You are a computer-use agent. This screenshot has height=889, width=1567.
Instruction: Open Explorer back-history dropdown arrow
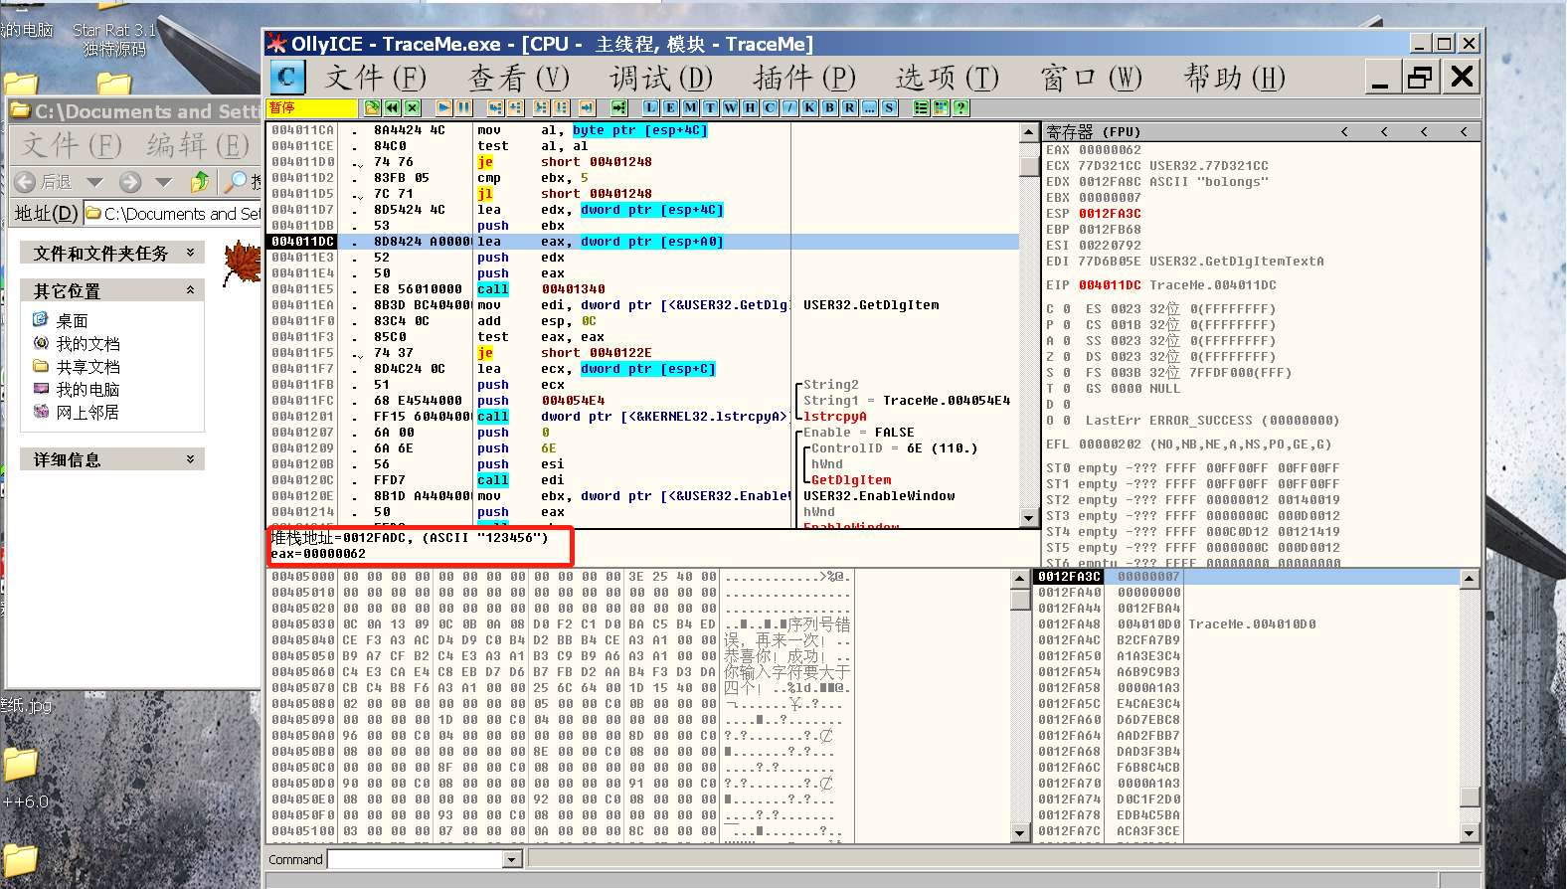94,182
